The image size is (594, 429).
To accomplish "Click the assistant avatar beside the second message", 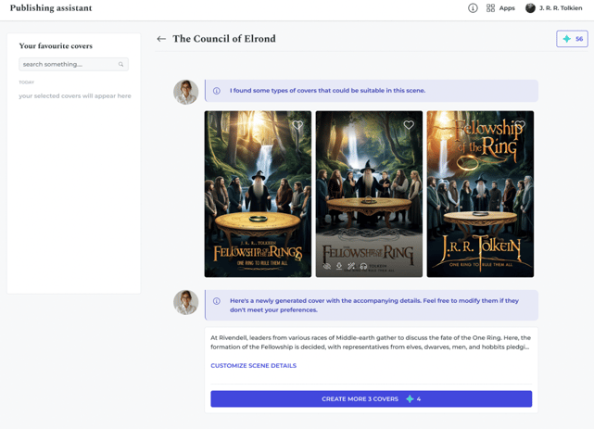I will [x=185, y=302].
